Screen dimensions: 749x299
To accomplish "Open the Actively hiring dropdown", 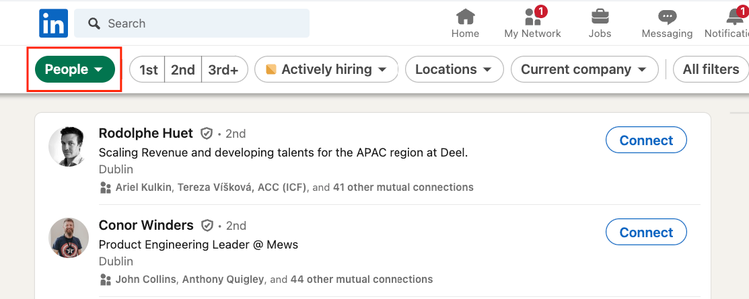I will (326, 69).
